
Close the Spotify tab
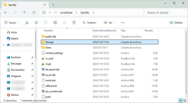tap(45, 5)
